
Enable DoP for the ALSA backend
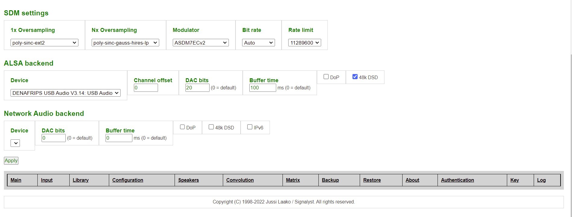pos(326,77)
